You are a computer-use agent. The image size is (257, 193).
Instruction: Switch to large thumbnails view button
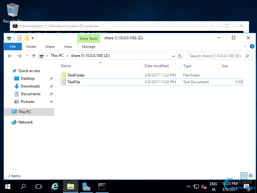pos(251,176)
